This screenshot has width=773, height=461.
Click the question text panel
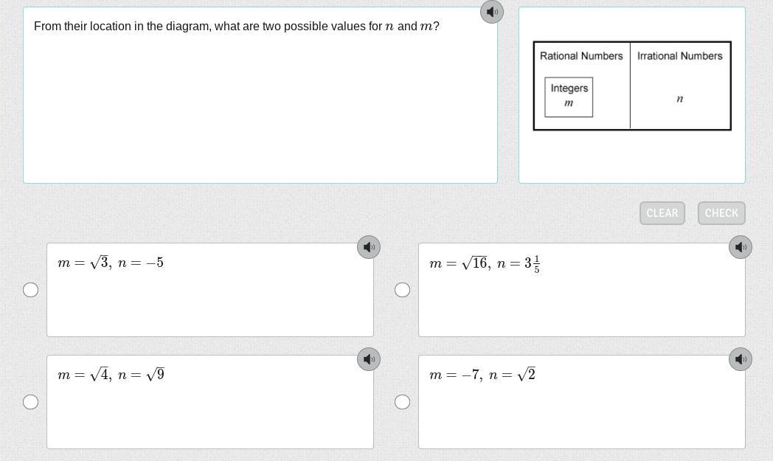point(260,95)
